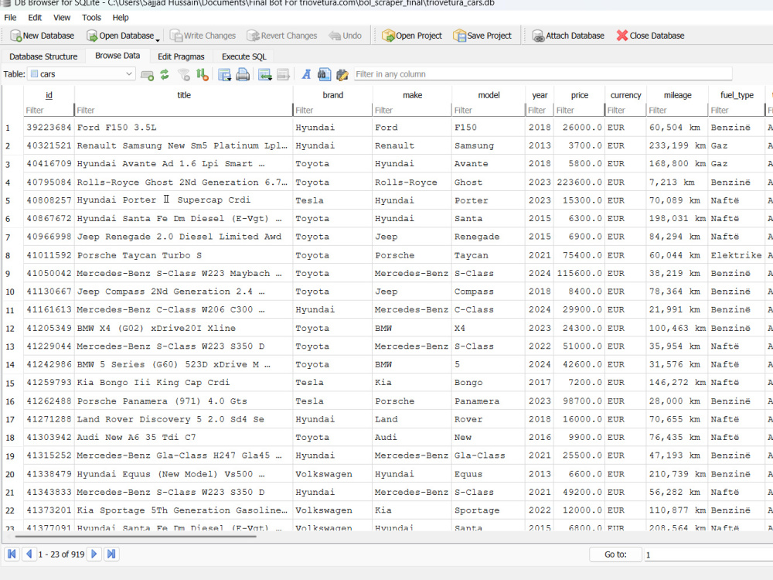Click the insert new record icon
This screenshot has width=773, height=580.
pos(147,74)
